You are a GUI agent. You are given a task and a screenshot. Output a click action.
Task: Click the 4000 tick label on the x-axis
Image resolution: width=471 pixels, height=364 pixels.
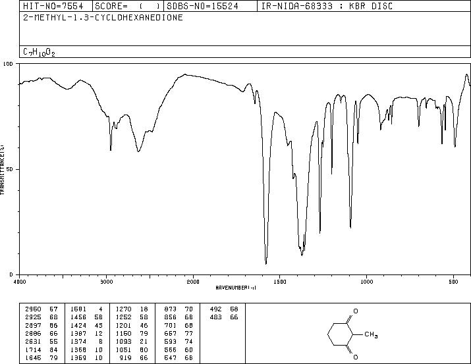tap(20, 282)
